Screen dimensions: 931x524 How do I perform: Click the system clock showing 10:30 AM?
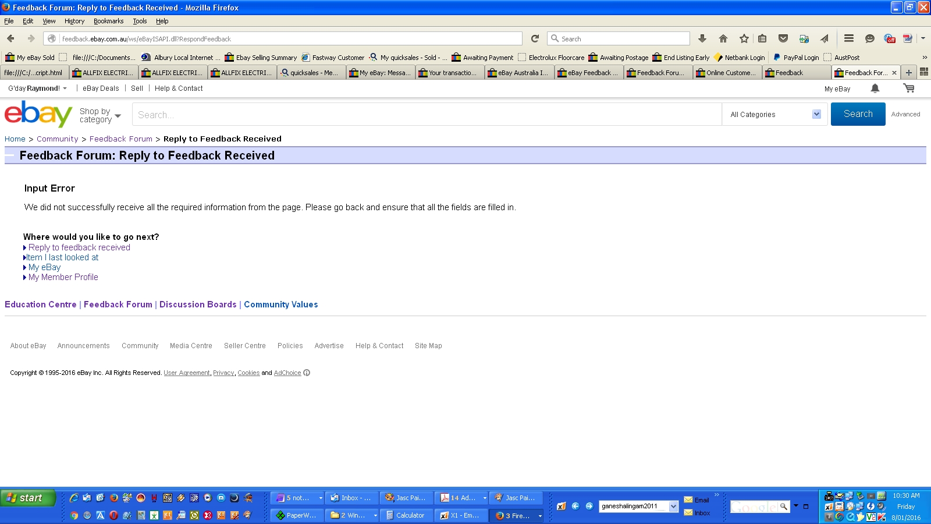[906, 495]
